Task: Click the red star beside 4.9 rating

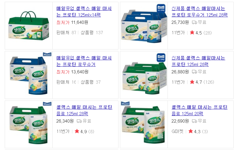Action: coord(77,131)
